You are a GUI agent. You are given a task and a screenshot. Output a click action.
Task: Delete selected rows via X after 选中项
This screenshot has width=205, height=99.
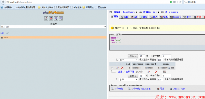click(156, 72)
